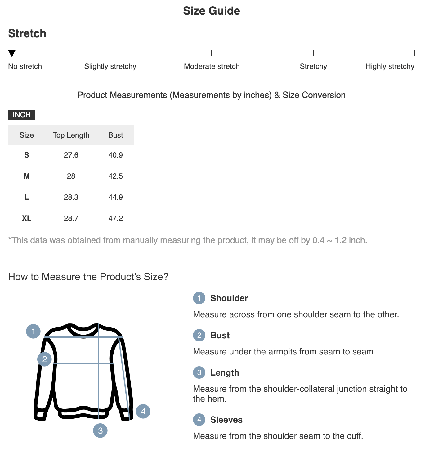Click number 4 badge beside sweater sleeve
This screenshot has width=425, height=459.
point(143,411)
